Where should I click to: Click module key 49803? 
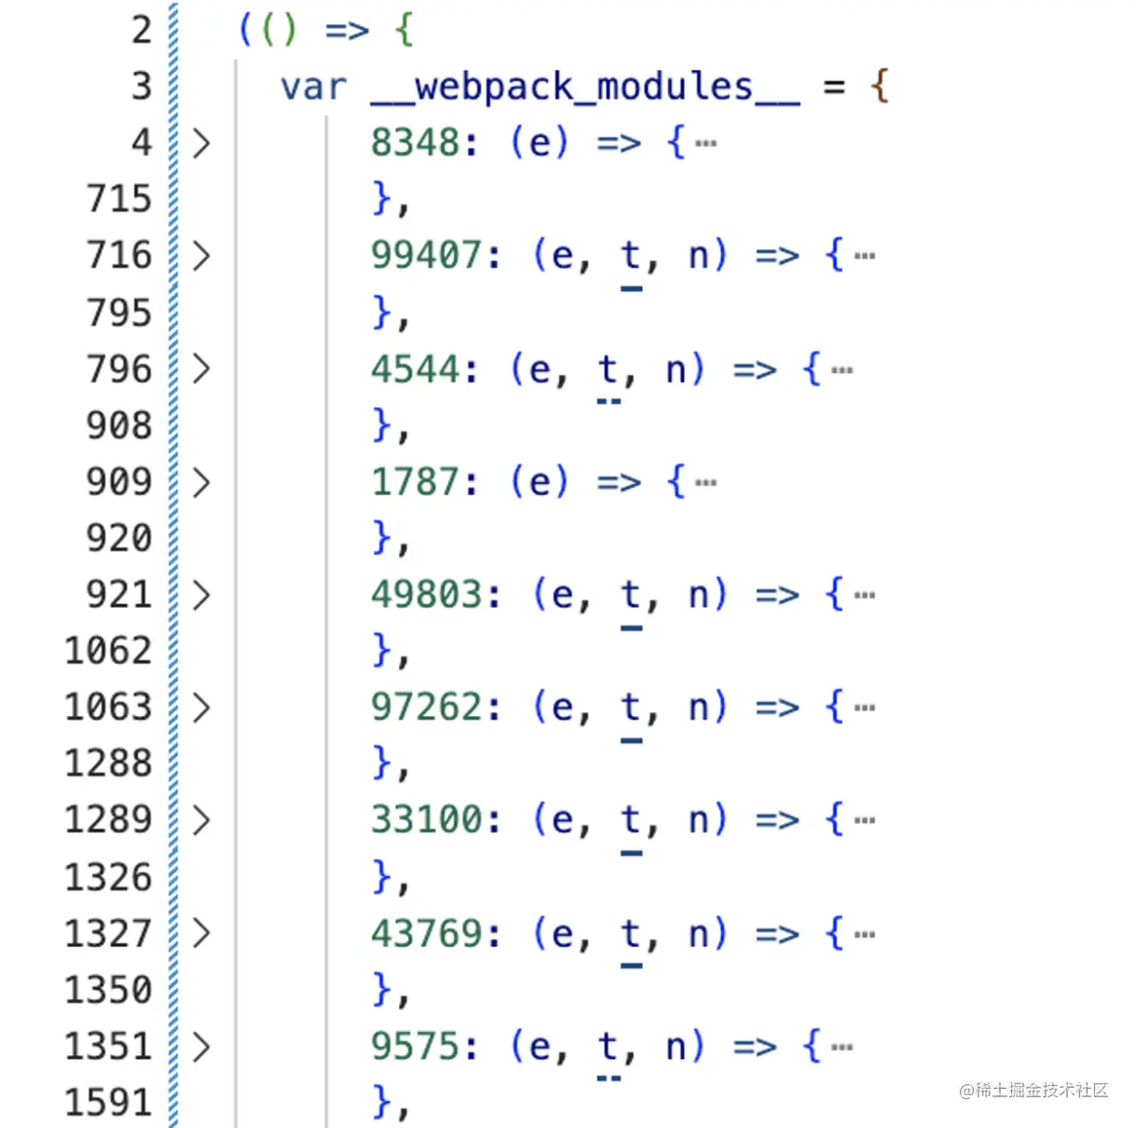(x=426, y=596)
